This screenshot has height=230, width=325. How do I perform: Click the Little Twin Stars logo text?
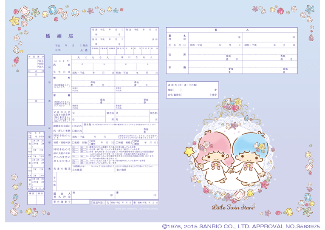pos(233,207)
